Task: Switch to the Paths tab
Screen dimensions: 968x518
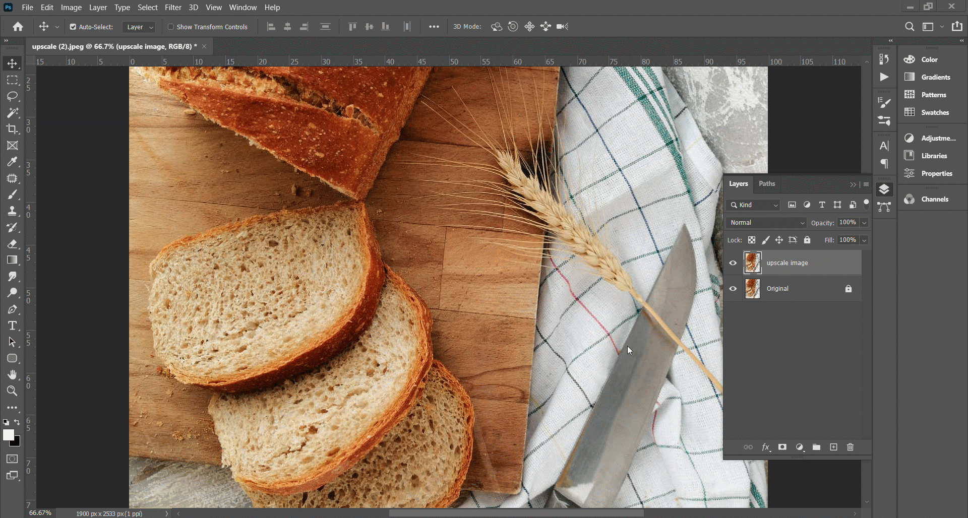Action: (767, 184)
